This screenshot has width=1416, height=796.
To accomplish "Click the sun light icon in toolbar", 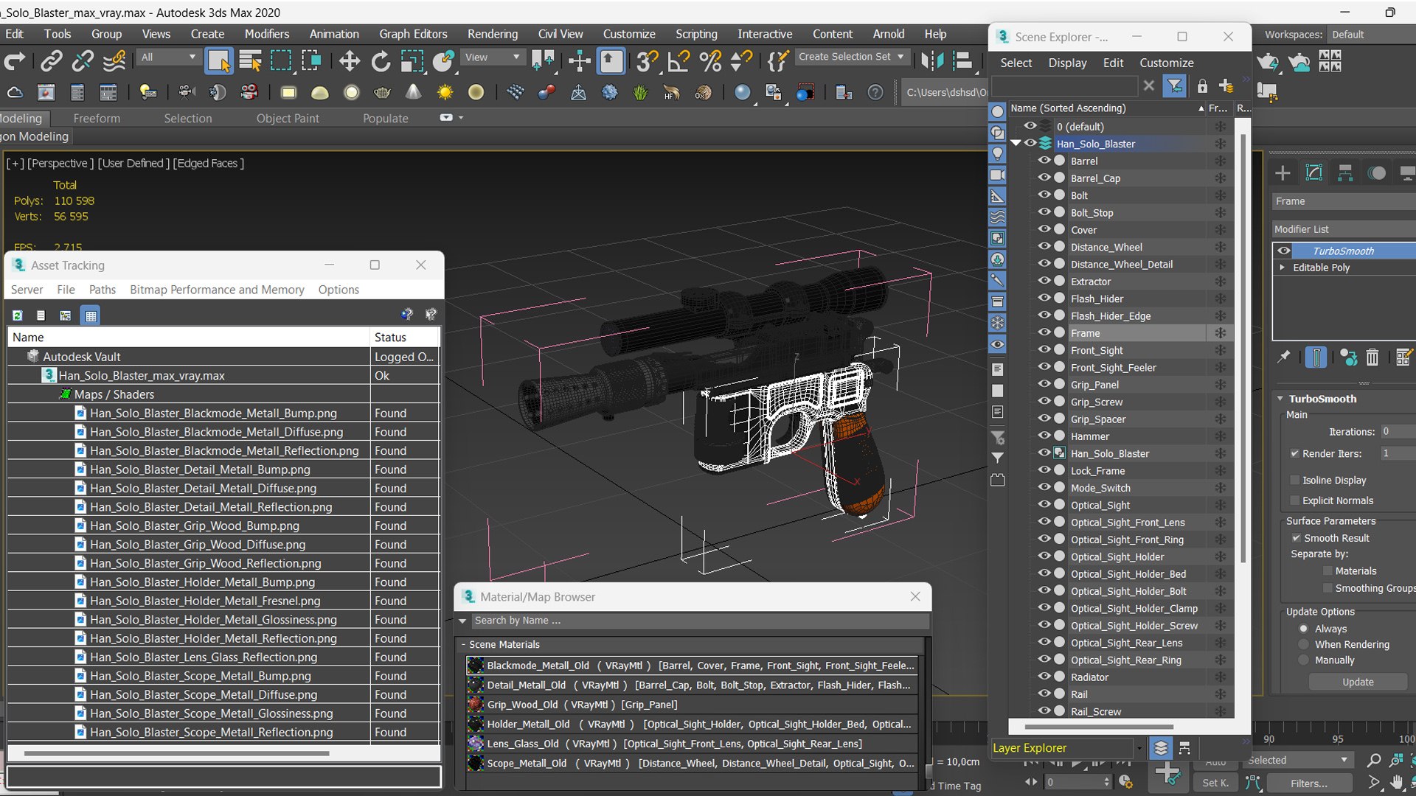I will click(x=445, y=92).
